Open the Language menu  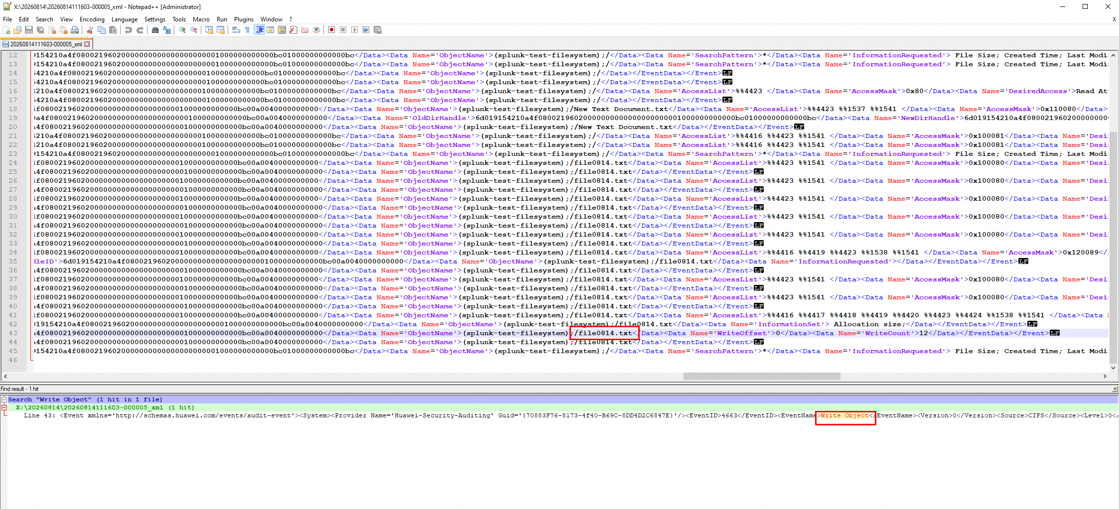click(125, 19)
